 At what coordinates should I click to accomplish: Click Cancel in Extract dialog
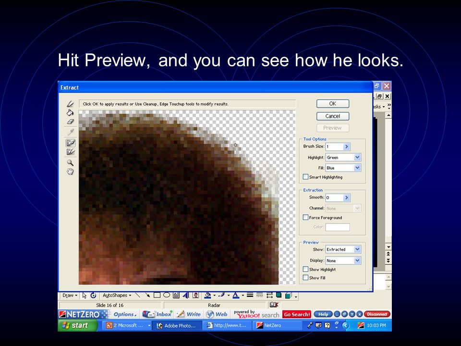click(333, 116)
